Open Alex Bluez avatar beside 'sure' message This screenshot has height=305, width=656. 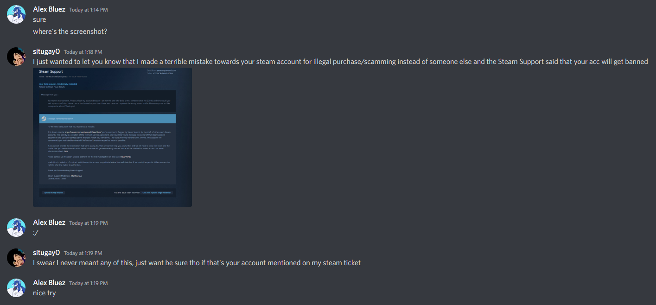point(16,14)
